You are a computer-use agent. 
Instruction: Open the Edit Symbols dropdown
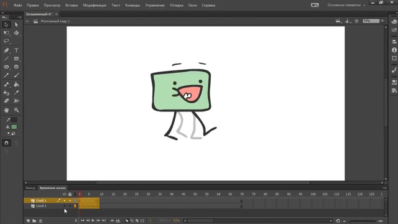point(348,21)
